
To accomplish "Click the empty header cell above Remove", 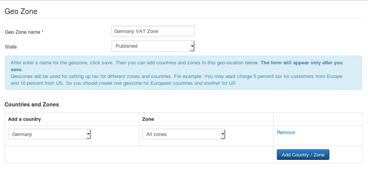I will 318,119.
